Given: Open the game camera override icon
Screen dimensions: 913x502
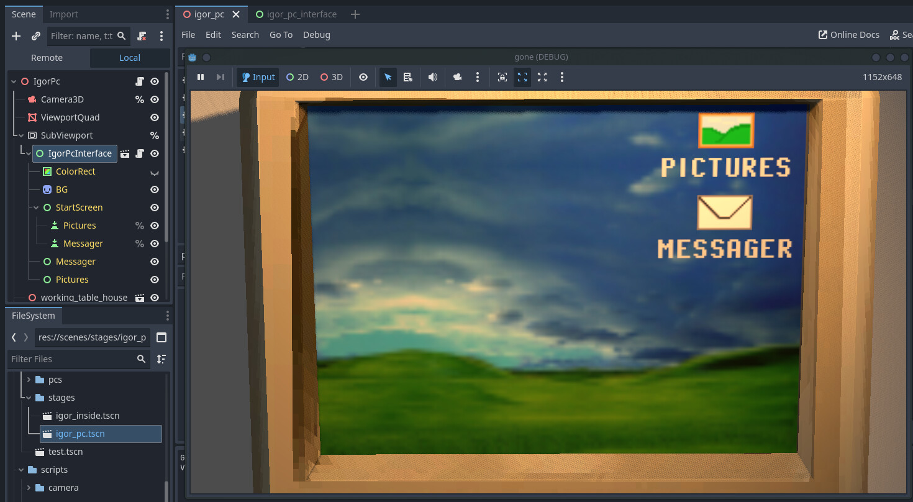Looking at the screenshot, I should pyautogui.click(x=458, y=77).
